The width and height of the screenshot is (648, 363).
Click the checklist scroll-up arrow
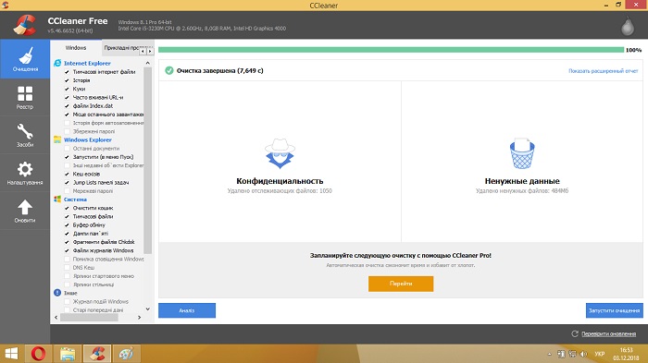pyautogui.click(x=148, y=63)
